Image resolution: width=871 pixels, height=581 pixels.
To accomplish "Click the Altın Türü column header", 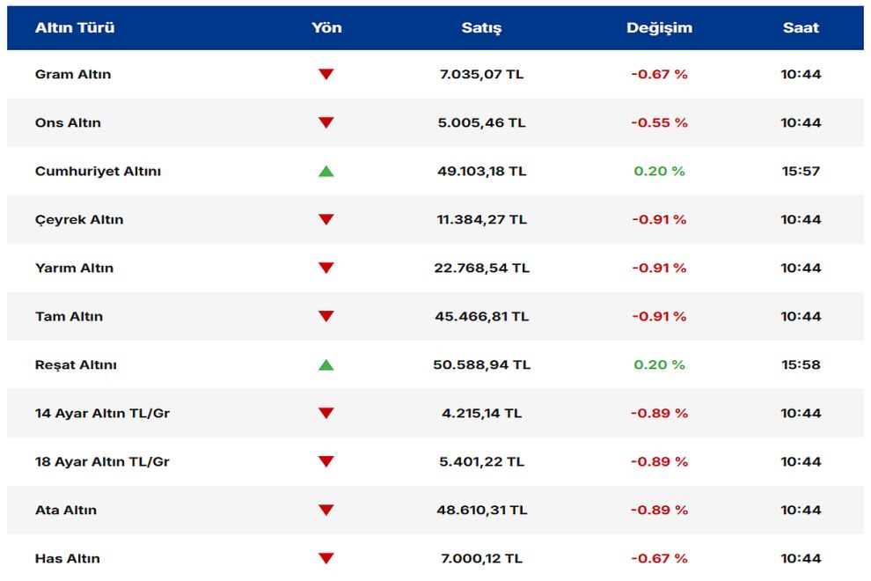I will [75, 27].
